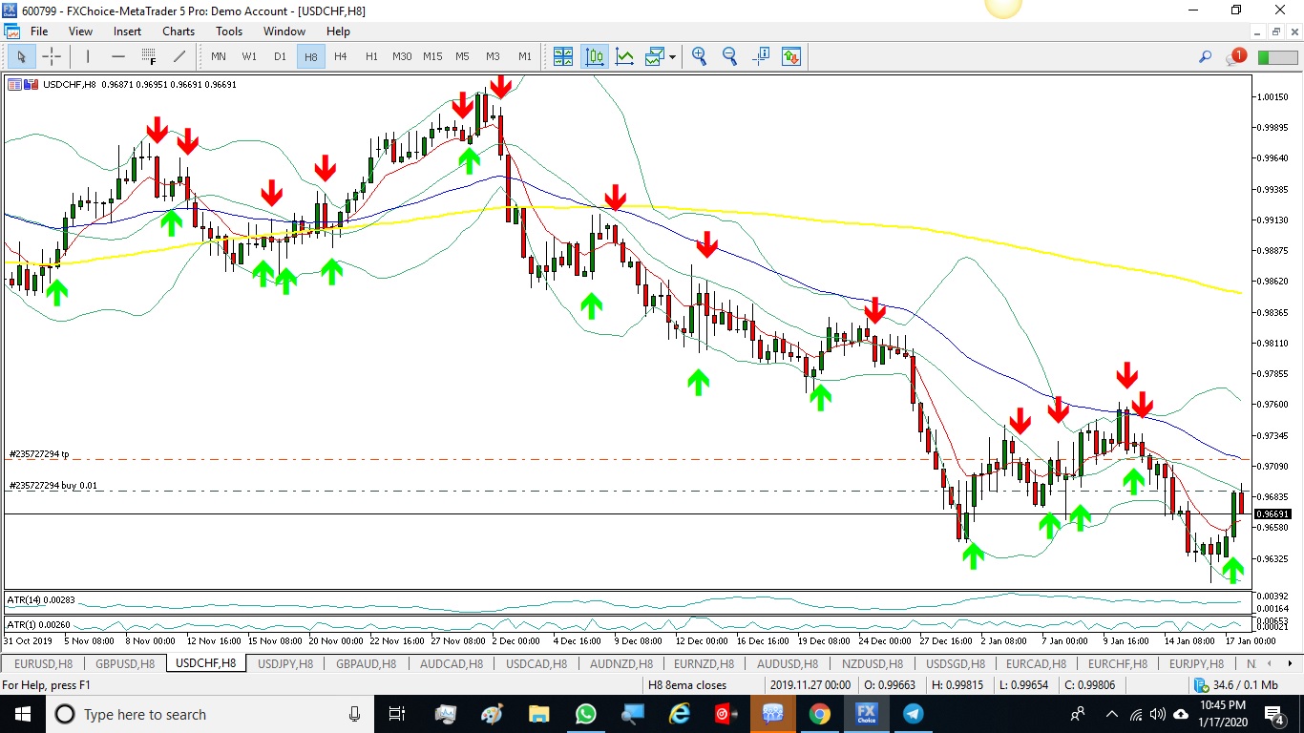This screenshot has width=1304, height=733.
Task: Activate the crosshair tool
Action: click(51, 56)
